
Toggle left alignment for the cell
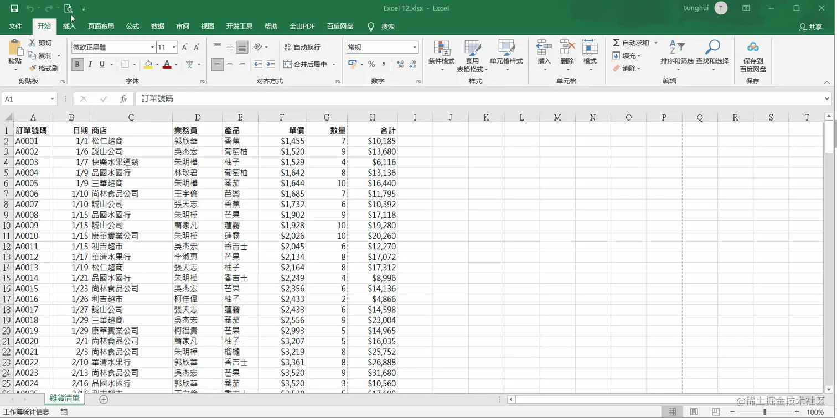[x=218, y=64]
